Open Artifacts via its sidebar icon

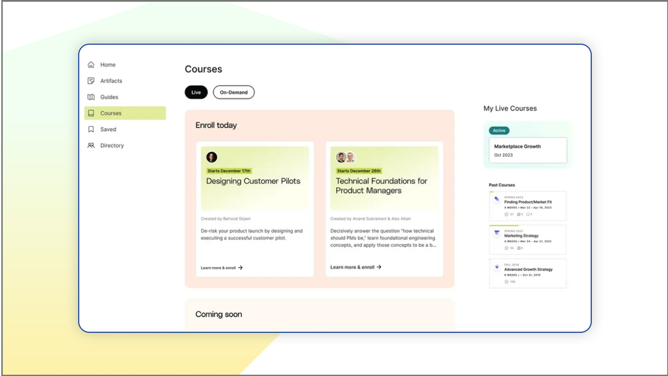(x=91, y=80)
